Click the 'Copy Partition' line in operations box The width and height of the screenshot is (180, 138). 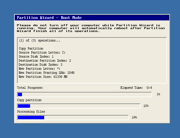pyautogui.click(x=31, y=48)
